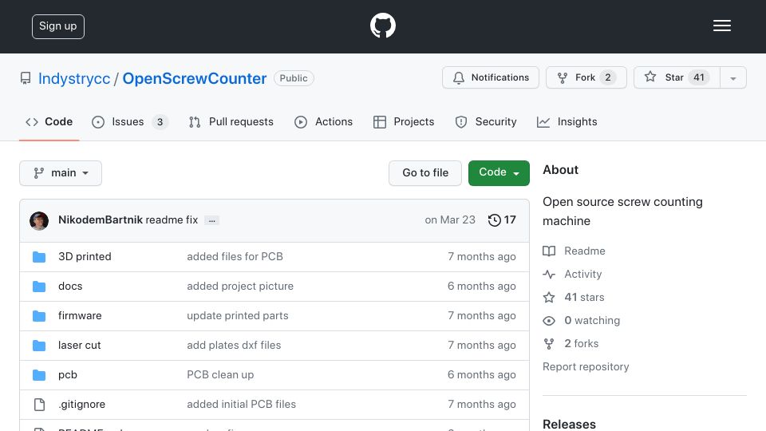Click the fork icon next to 2 forks
This screenshot has width=766, height=431.
click(x=549, y=343)
